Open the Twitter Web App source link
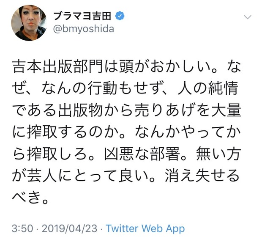This screenshot has width=262, height=242. pyautogui.click(x=145, y=228)
